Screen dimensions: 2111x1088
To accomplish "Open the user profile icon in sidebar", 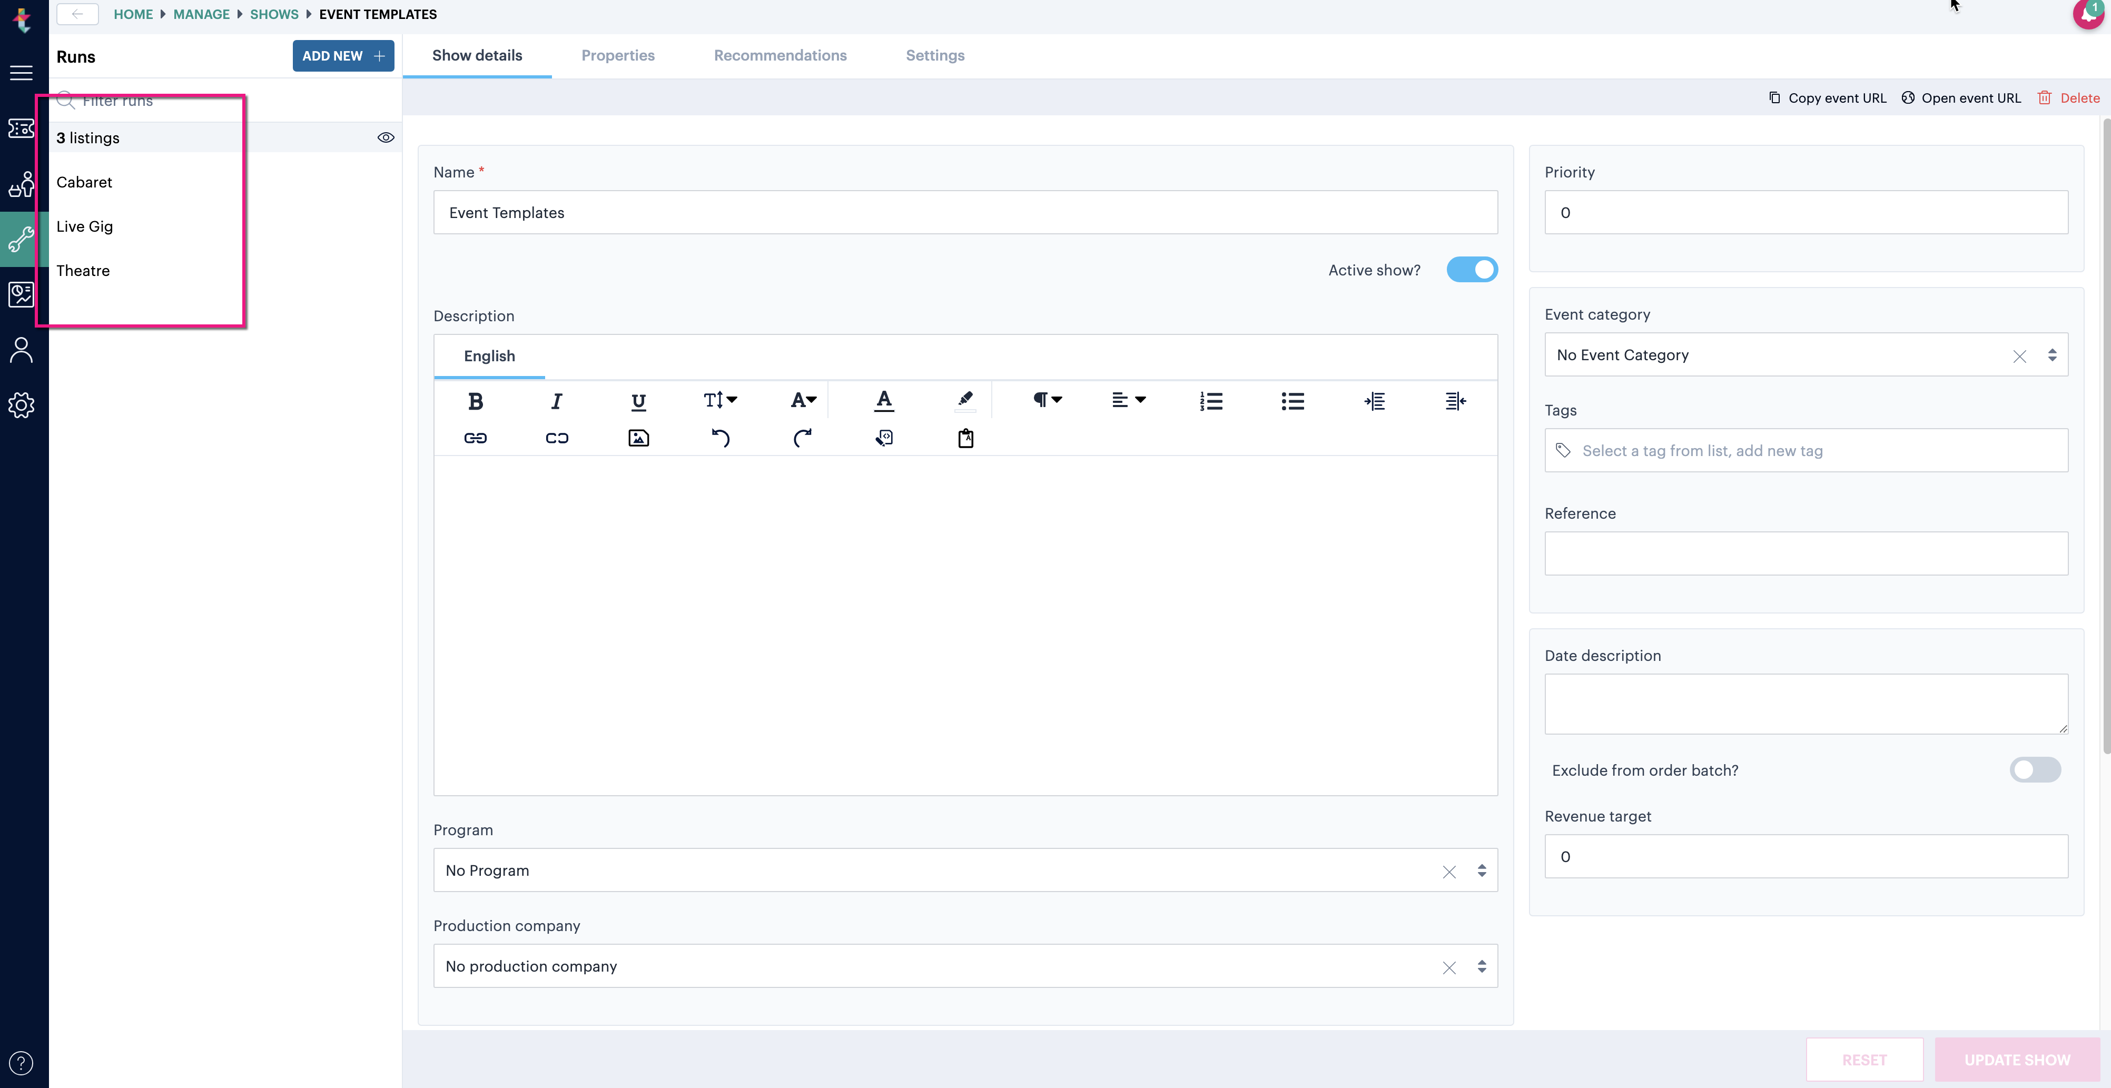I will point(21,350).
